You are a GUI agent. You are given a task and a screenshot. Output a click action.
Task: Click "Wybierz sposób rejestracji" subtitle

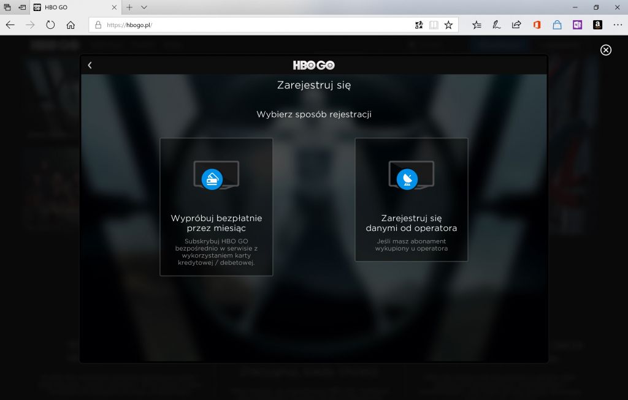pyautogui.click(x=313, y=115)
